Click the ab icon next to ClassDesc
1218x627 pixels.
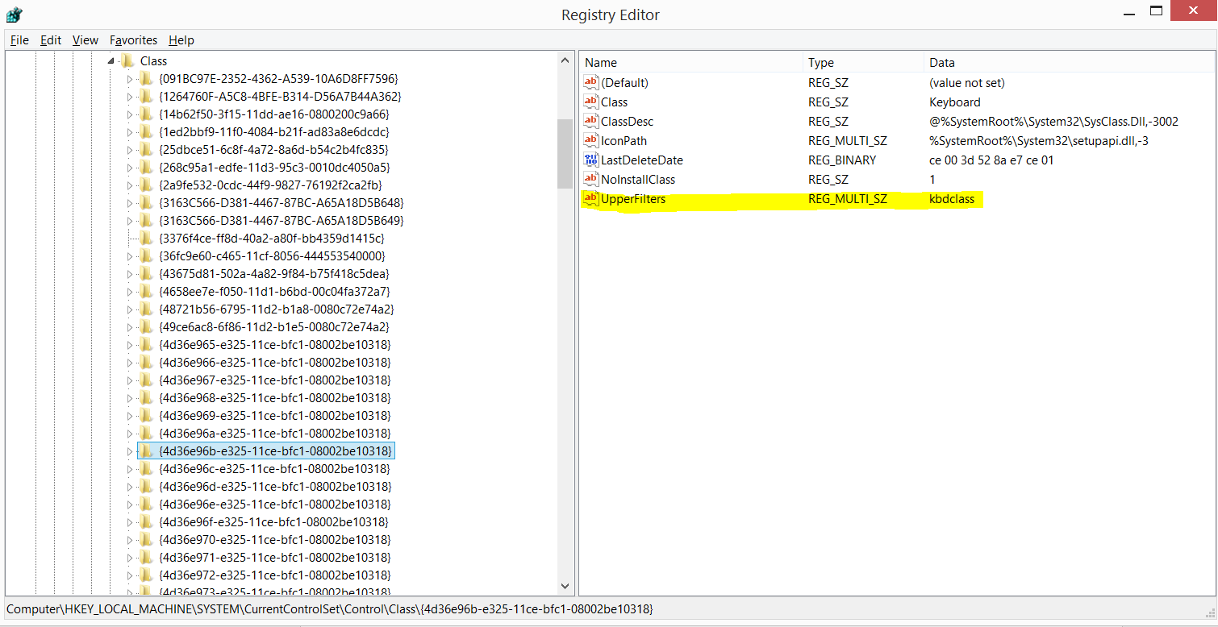pyautogui.click(x=590, y=121)
